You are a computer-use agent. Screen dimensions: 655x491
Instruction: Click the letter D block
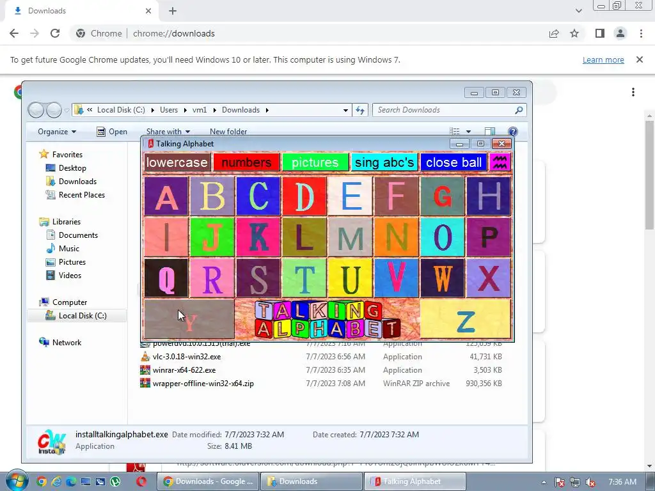coord(304,196)
